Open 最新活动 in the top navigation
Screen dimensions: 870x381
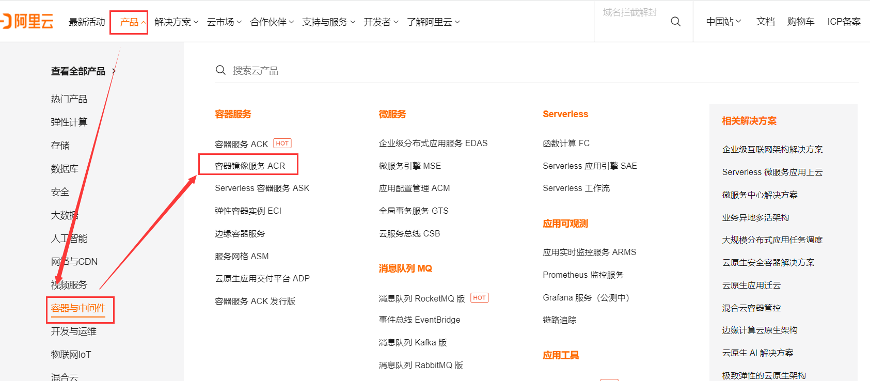pyautogui.click(x=87, y=22)
